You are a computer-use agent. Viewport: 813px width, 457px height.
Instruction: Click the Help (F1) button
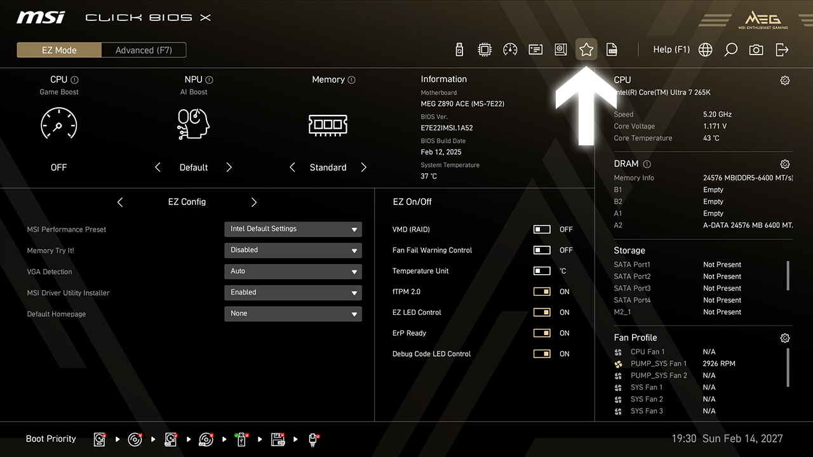671,50
